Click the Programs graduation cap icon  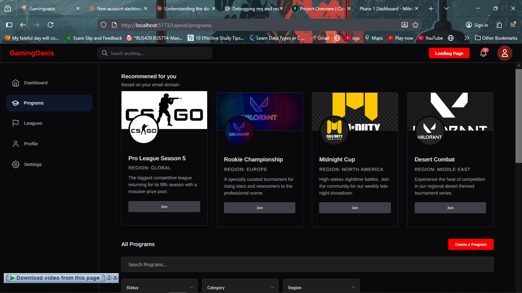coord(15,103)
